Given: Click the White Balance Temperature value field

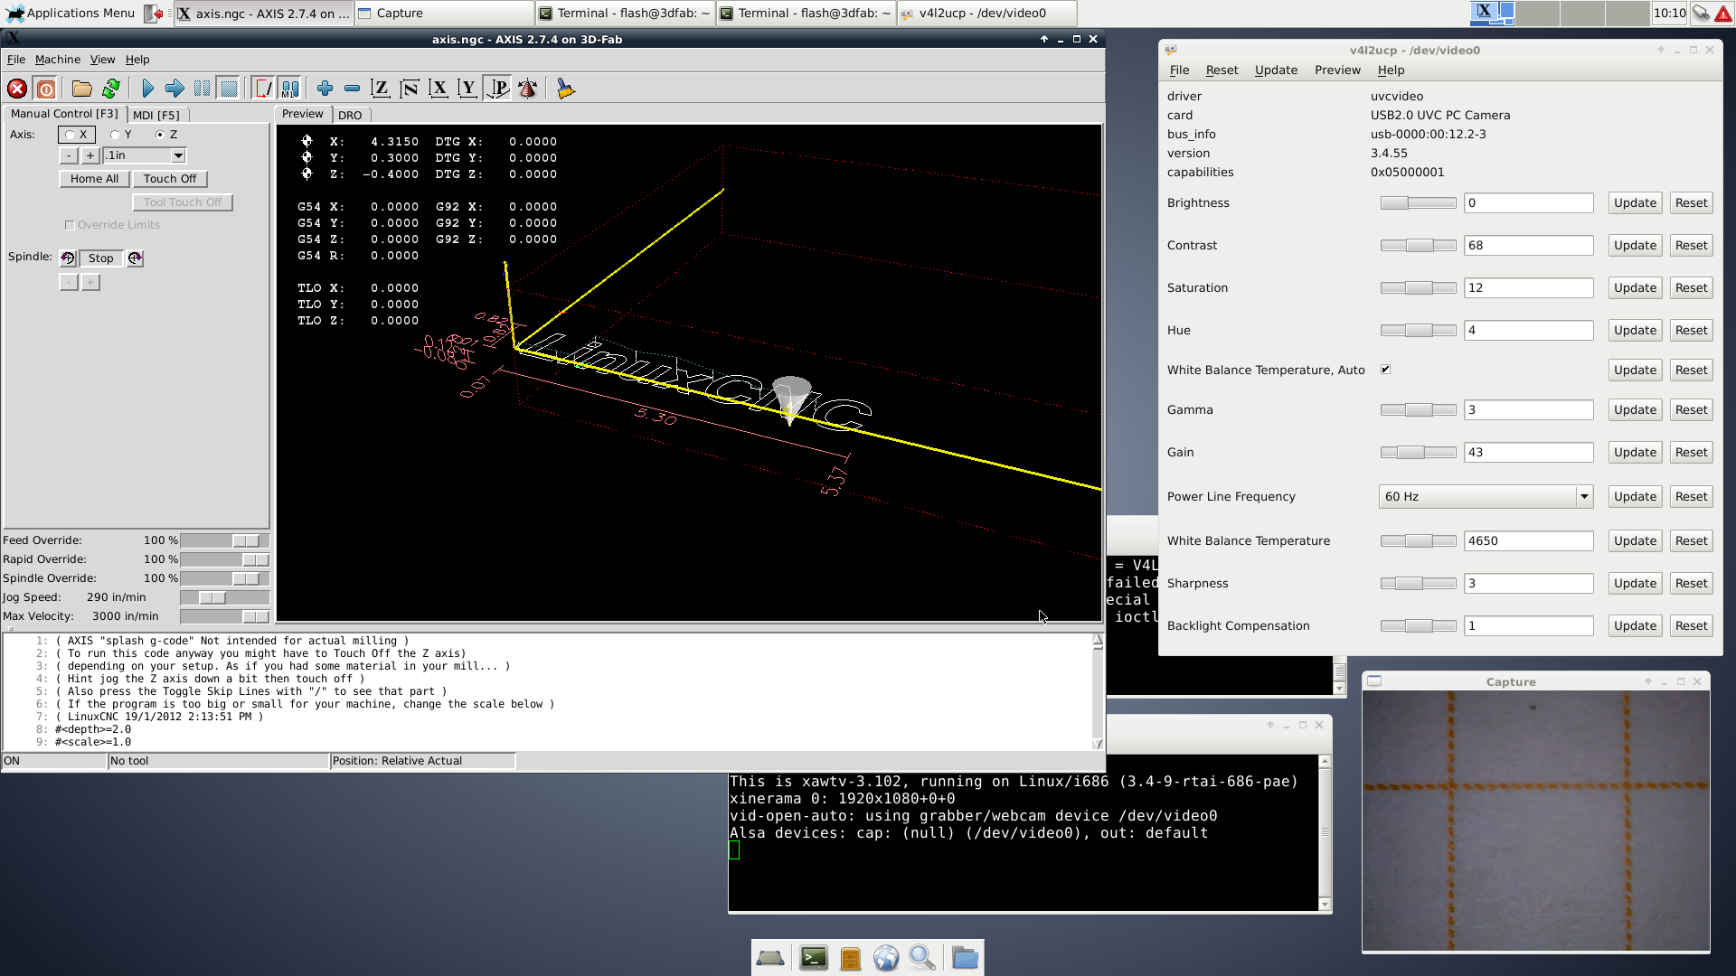Looking at the screenshot, I should tap(1528, 541).
